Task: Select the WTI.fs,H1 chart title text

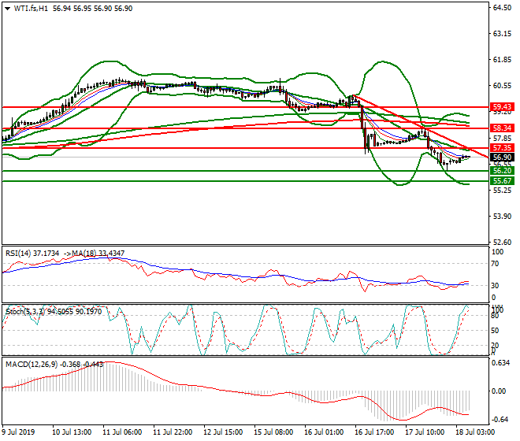Action: click(31, 9)
